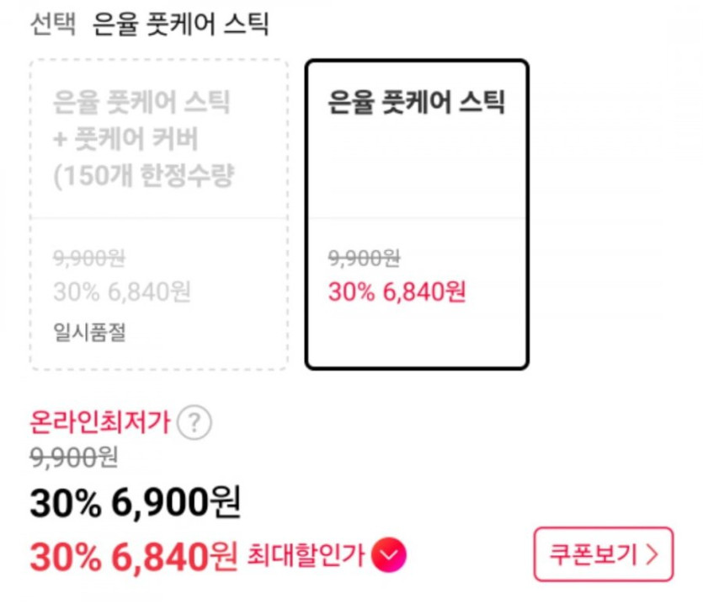Click the selected option name beside 선택

[180, 24]
